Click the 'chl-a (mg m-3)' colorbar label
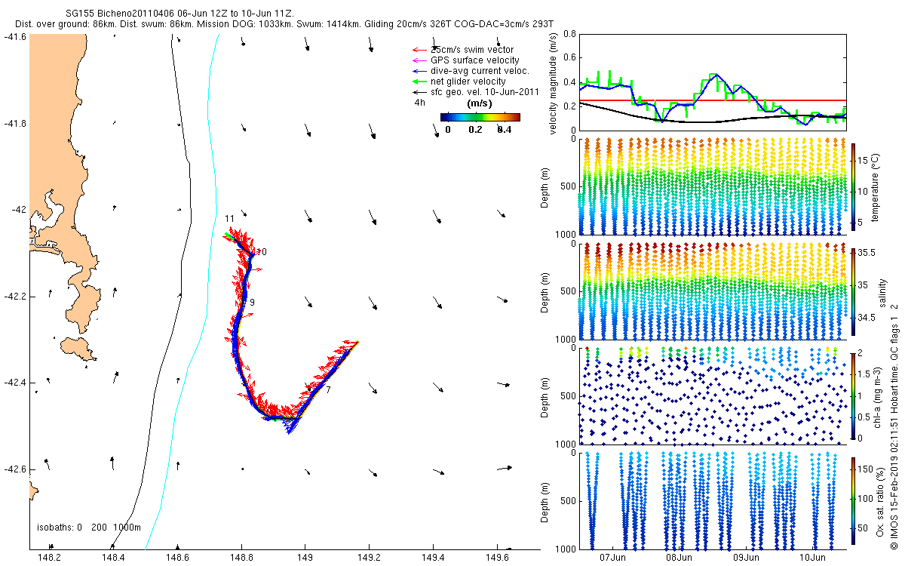Image resolution: width=905 pixels, height=566 pixels. point(879,396)
